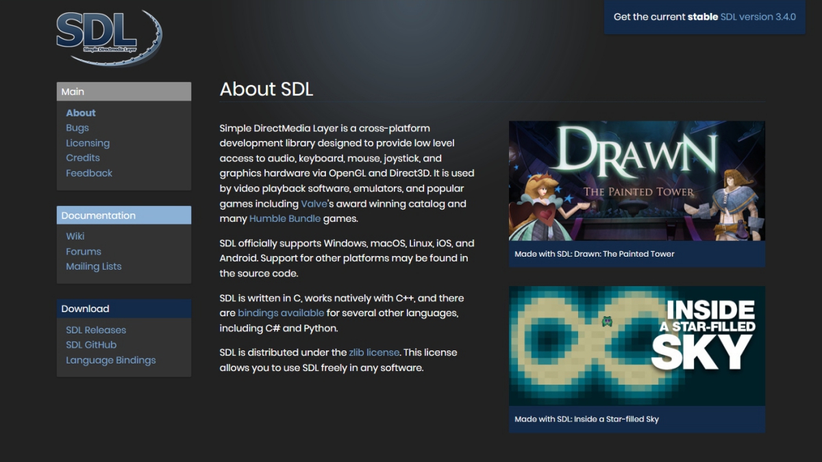Open the SDL version 3.4.0 download link

point(758,16)
